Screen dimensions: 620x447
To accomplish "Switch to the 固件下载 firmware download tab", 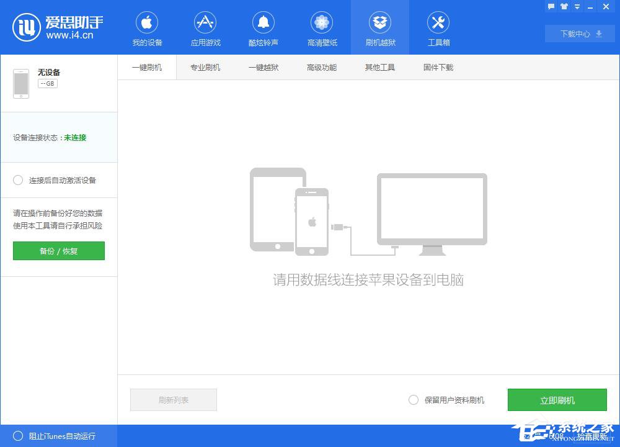I will pyautogui.click(x=438, y=67).
